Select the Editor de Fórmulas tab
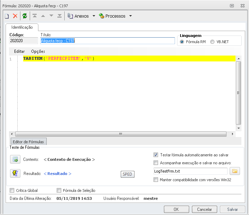Screen dimensions: 249x215 click(28, 141)
